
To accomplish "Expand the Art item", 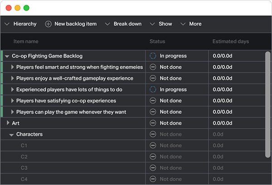I will (x=8, y=123).
